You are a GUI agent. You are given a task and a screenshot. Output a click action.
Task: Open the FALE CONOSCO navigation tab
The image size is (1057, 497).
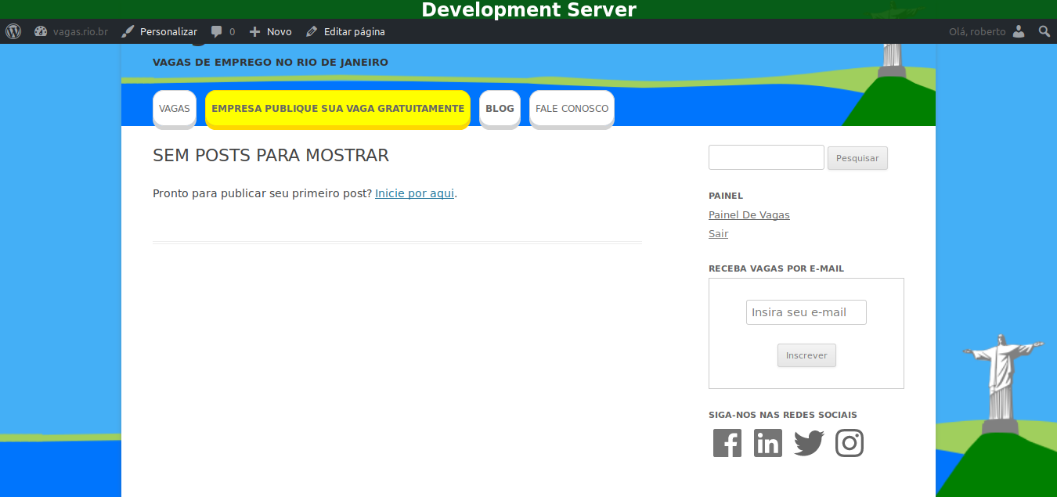[x=572, y=108]
